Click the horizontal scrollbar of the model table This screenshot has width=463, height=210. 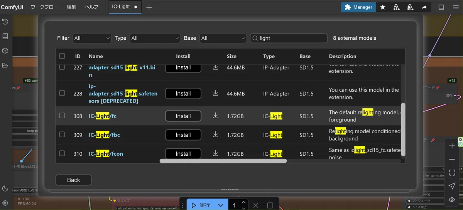(x=223, y=161)
